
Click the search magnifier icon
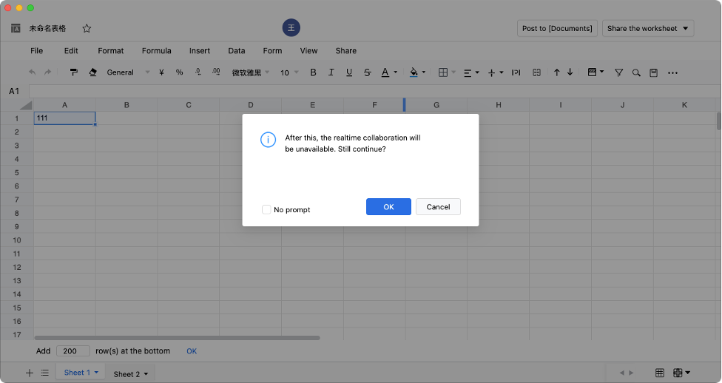tap(636, 72)
